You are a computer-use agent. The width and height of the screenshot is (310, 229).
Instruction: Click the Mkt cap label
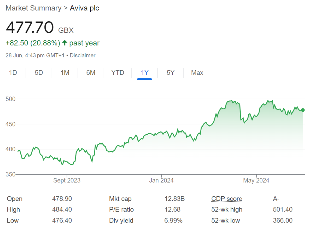coord(120,199)
